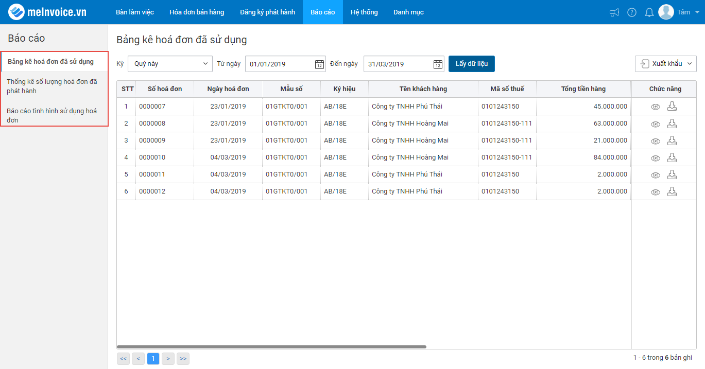Go to Hóa đơn bán hàng menu
Viewport: 705px width, 369px height.
click(197, 12)
